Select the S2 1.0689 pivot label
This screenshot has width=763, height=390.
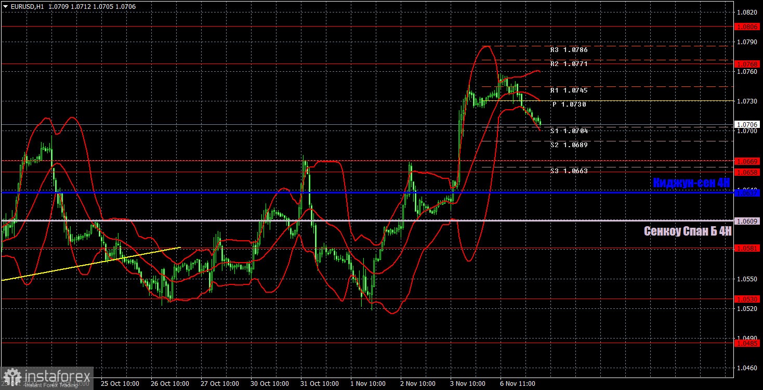tap(569, 145)
